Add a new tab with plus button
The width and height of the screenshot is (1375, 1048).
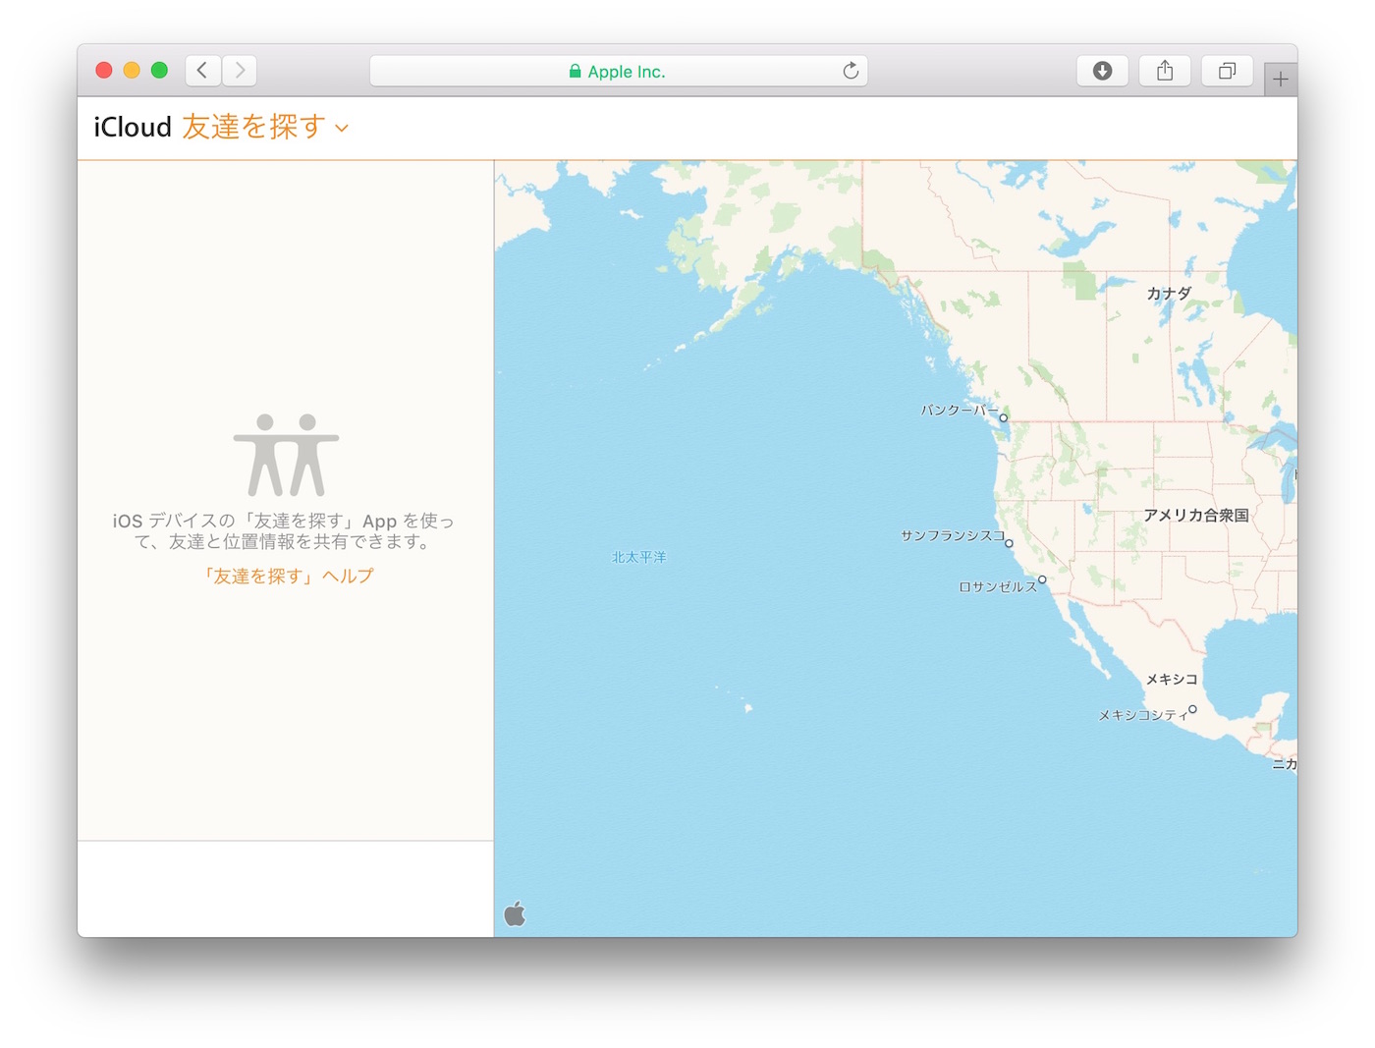1281,80
